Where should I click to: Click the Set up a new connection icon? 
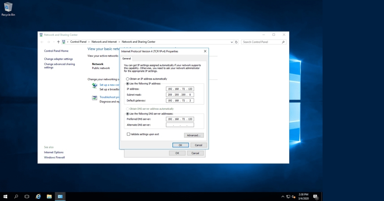tap(94, 86)
